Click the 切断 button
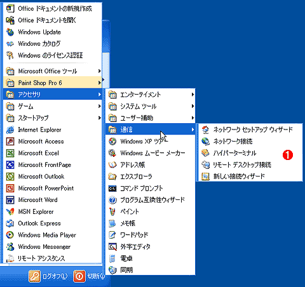The height and width of the screenshot is (287, 305). pos(89,276)
